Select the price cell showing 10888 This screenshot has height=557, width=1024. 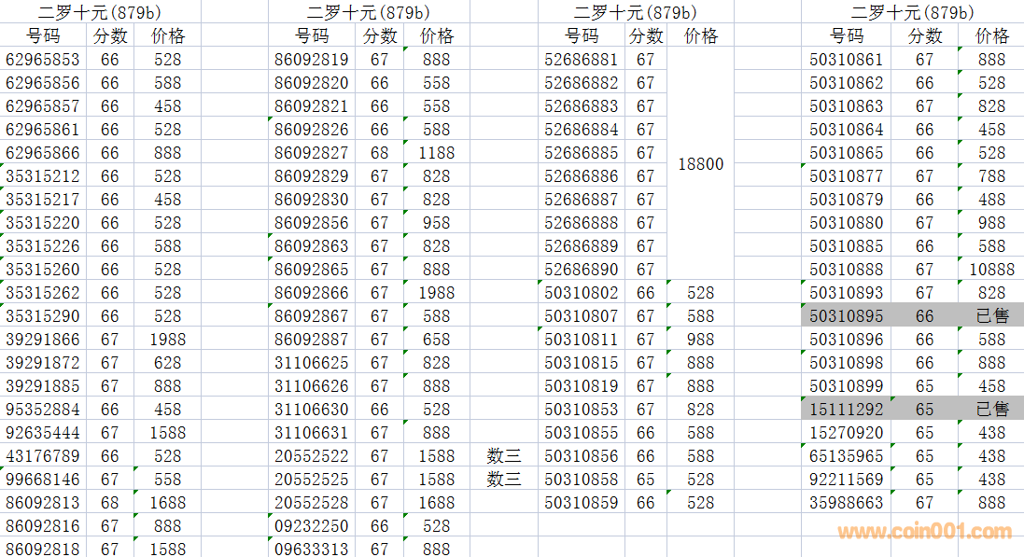pos(990,270)
